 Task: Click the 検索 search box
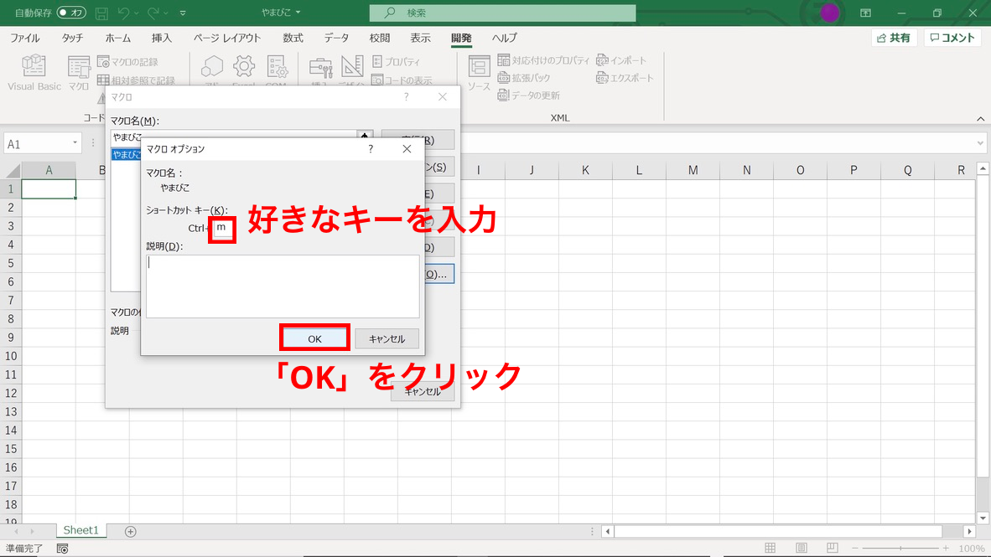pyautogui.click(x=503, y=13)
